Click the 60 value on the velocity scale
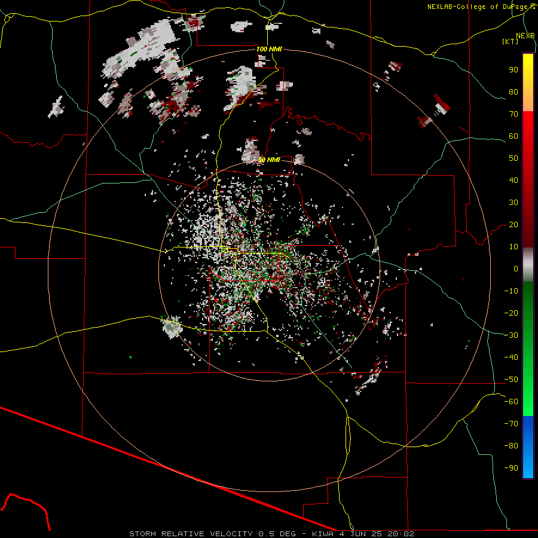Screen dimensions: 538x538 (513, 136)
